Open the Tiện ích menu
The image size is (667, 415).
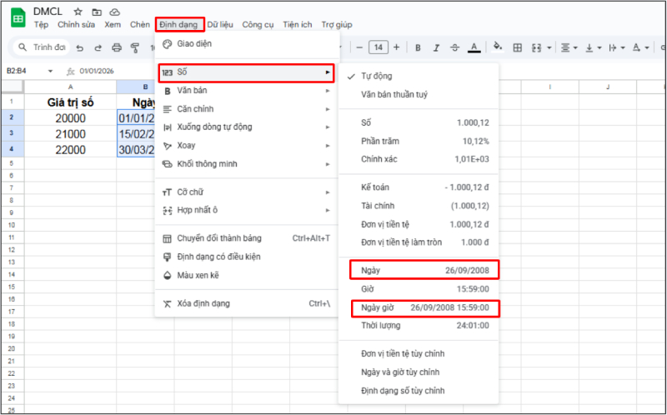coord(298,25)
